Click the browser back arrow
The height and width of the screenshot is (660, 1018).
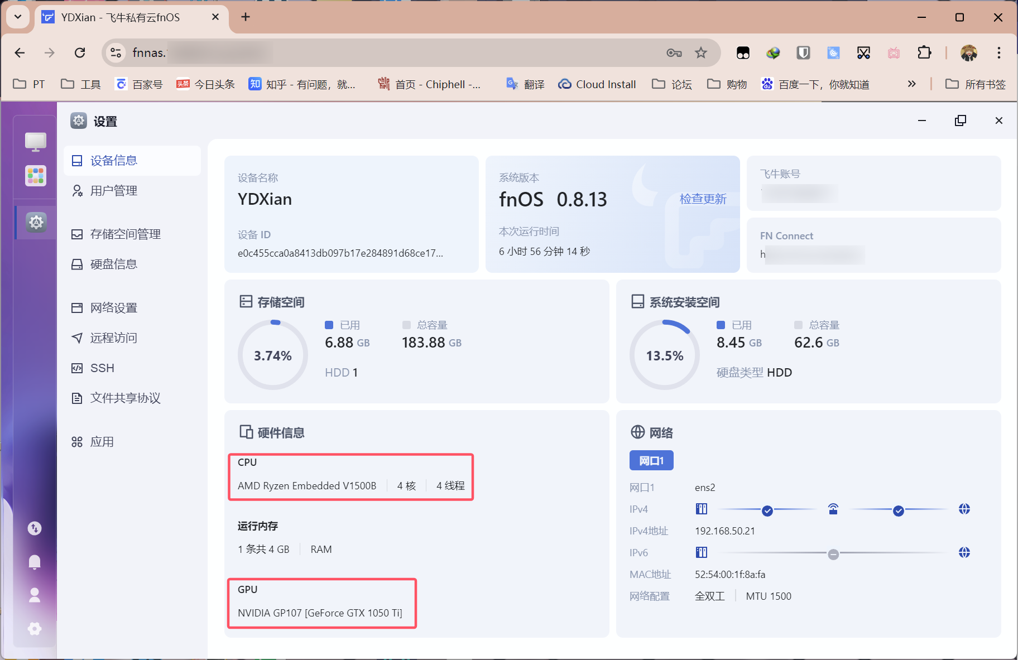coord(20,52)
